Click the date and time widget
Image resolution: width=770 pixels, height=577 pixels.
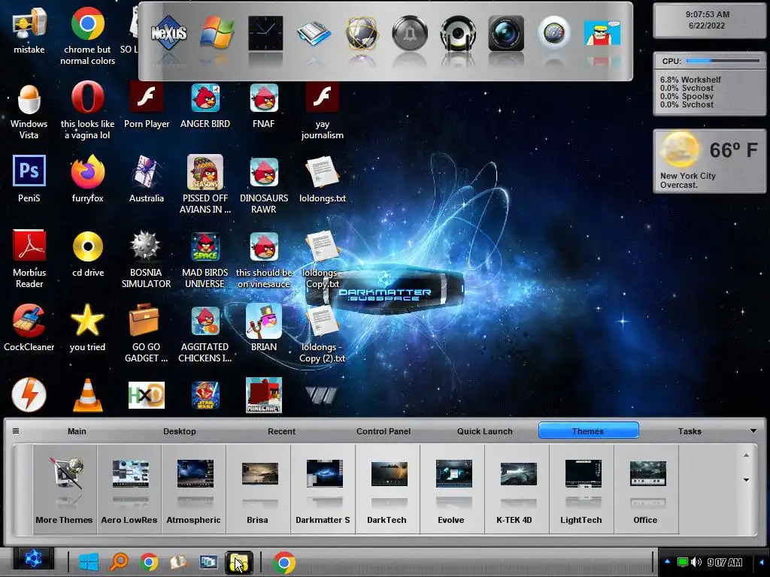click(708, 20)
